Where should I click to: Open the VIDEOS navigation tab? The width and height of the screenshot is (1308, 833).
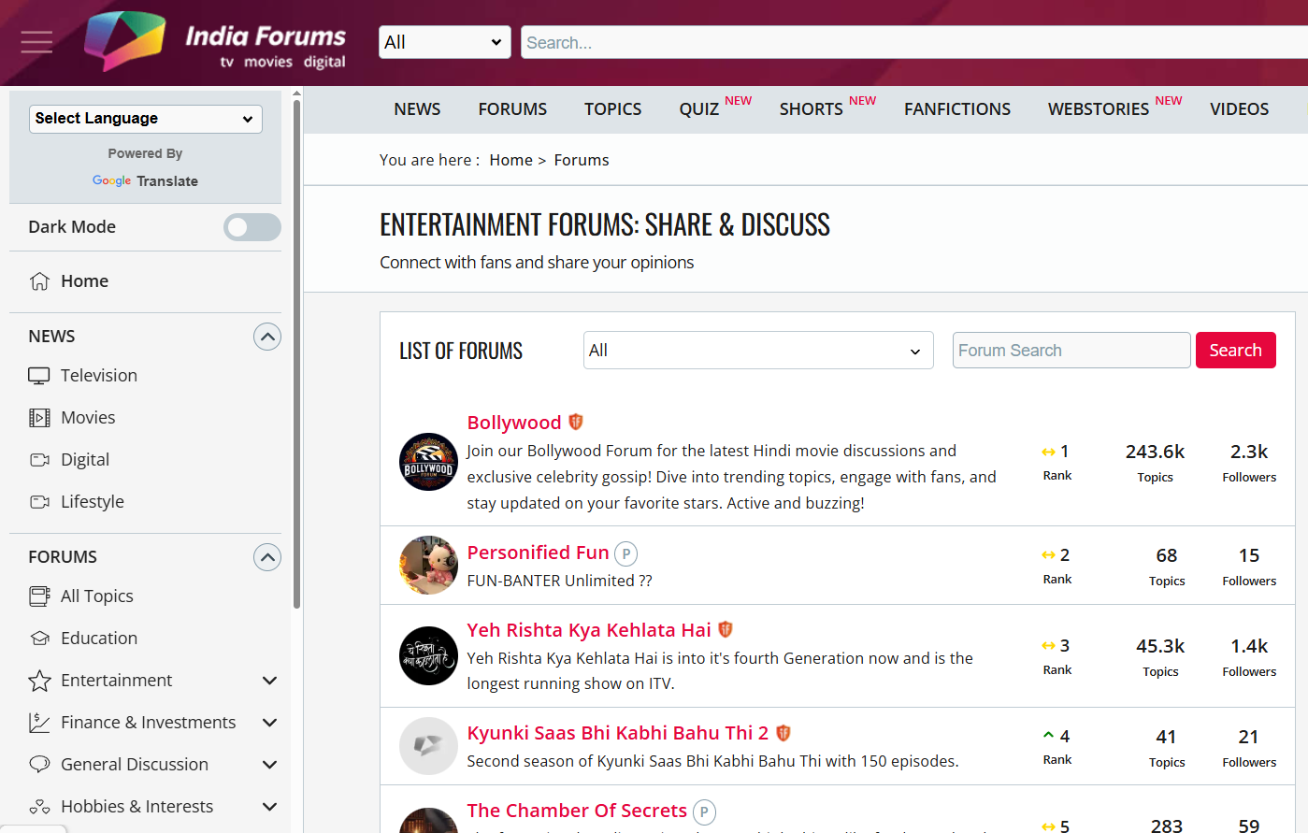1240,109
